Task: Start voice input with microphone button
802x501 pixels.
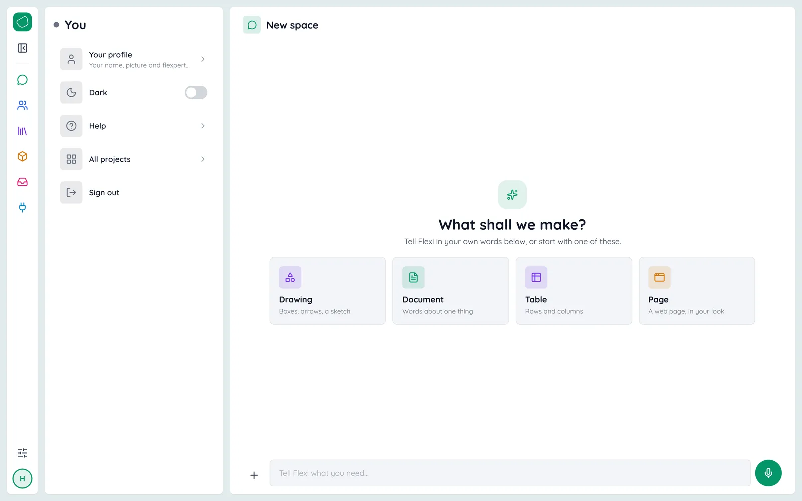Action: [768, 473]
